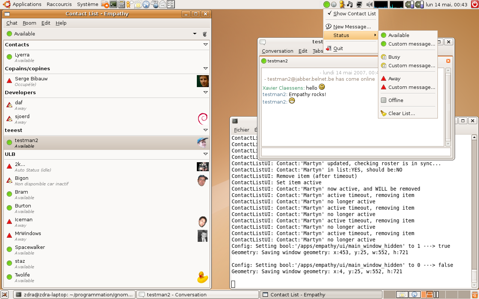The image size is (479, 299).
Task: Set status to Away in submenu
Action: 408,78
